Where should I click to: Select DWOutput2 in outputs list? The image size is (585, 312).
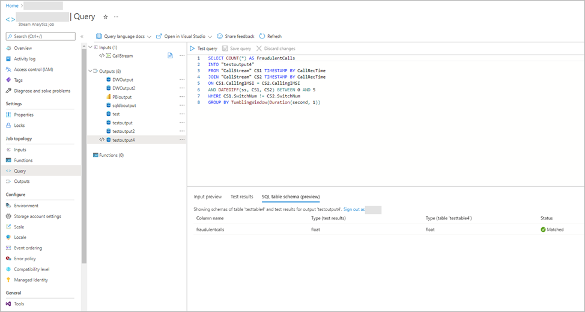click(x=124, y=88)
